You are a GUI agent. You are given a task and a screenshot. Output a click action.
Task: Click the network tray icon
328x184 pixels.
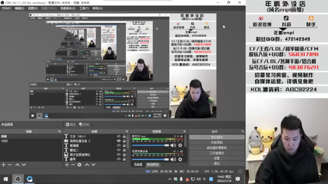click(193, 179)
